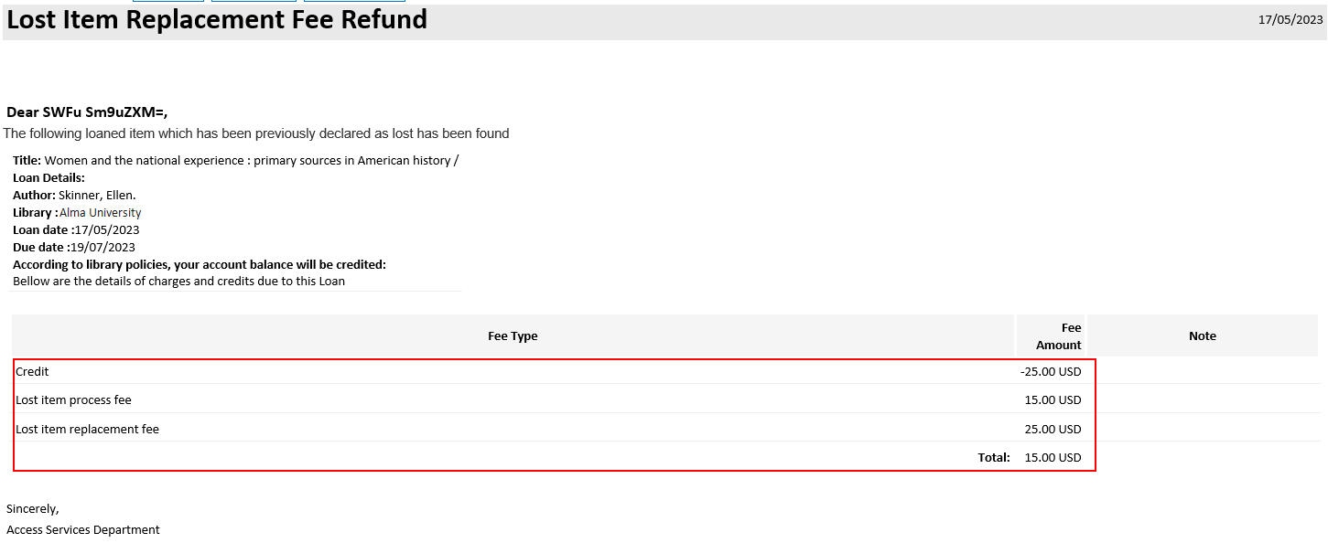This screenshot has height=543, width=1328.
Task: Click the Fee Amount column header
Action: tap(1059, 336)
